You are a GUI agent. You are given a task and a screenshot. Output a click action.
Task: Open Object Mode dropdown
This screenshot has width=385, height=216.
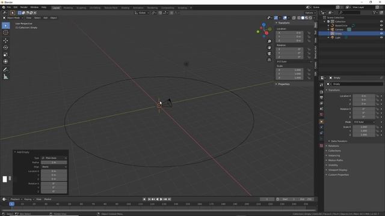tap(13, 18)
